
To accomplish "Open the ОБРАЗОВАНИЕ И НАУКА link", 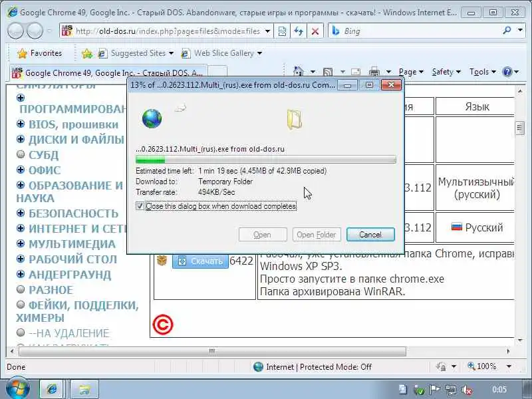I will pyautogui.click(x=70, y=192).
